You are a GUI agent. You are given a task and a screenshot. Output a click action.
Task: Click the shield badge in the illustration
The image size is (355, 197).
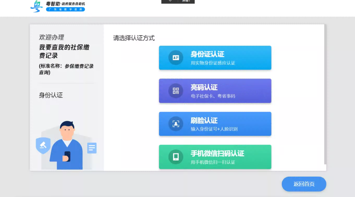(x=43, y=145)
